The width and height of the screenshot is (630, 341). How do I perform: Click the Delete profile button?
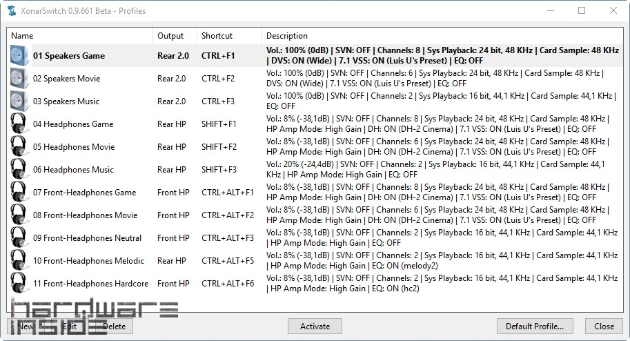(114, 326)
